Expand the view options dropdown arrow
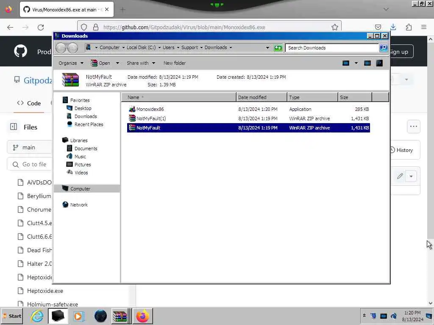The image size is (434, 325). pyautogui.click(x=356, y=63)
